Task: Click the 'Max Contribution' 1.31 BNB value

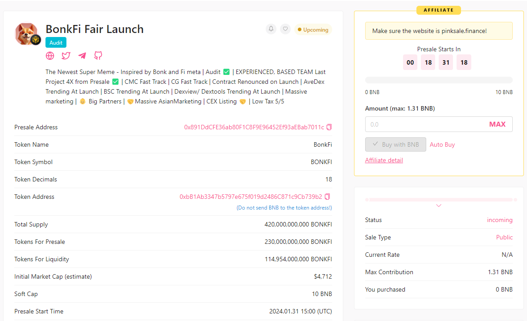Action: click(x=500, y=272)
